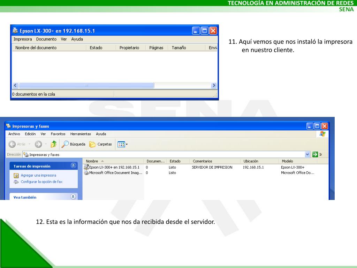Open Ayuda menu in Impresoras y faxes
The width and height of the screenshot is (357, 268).
coord(101,134)
